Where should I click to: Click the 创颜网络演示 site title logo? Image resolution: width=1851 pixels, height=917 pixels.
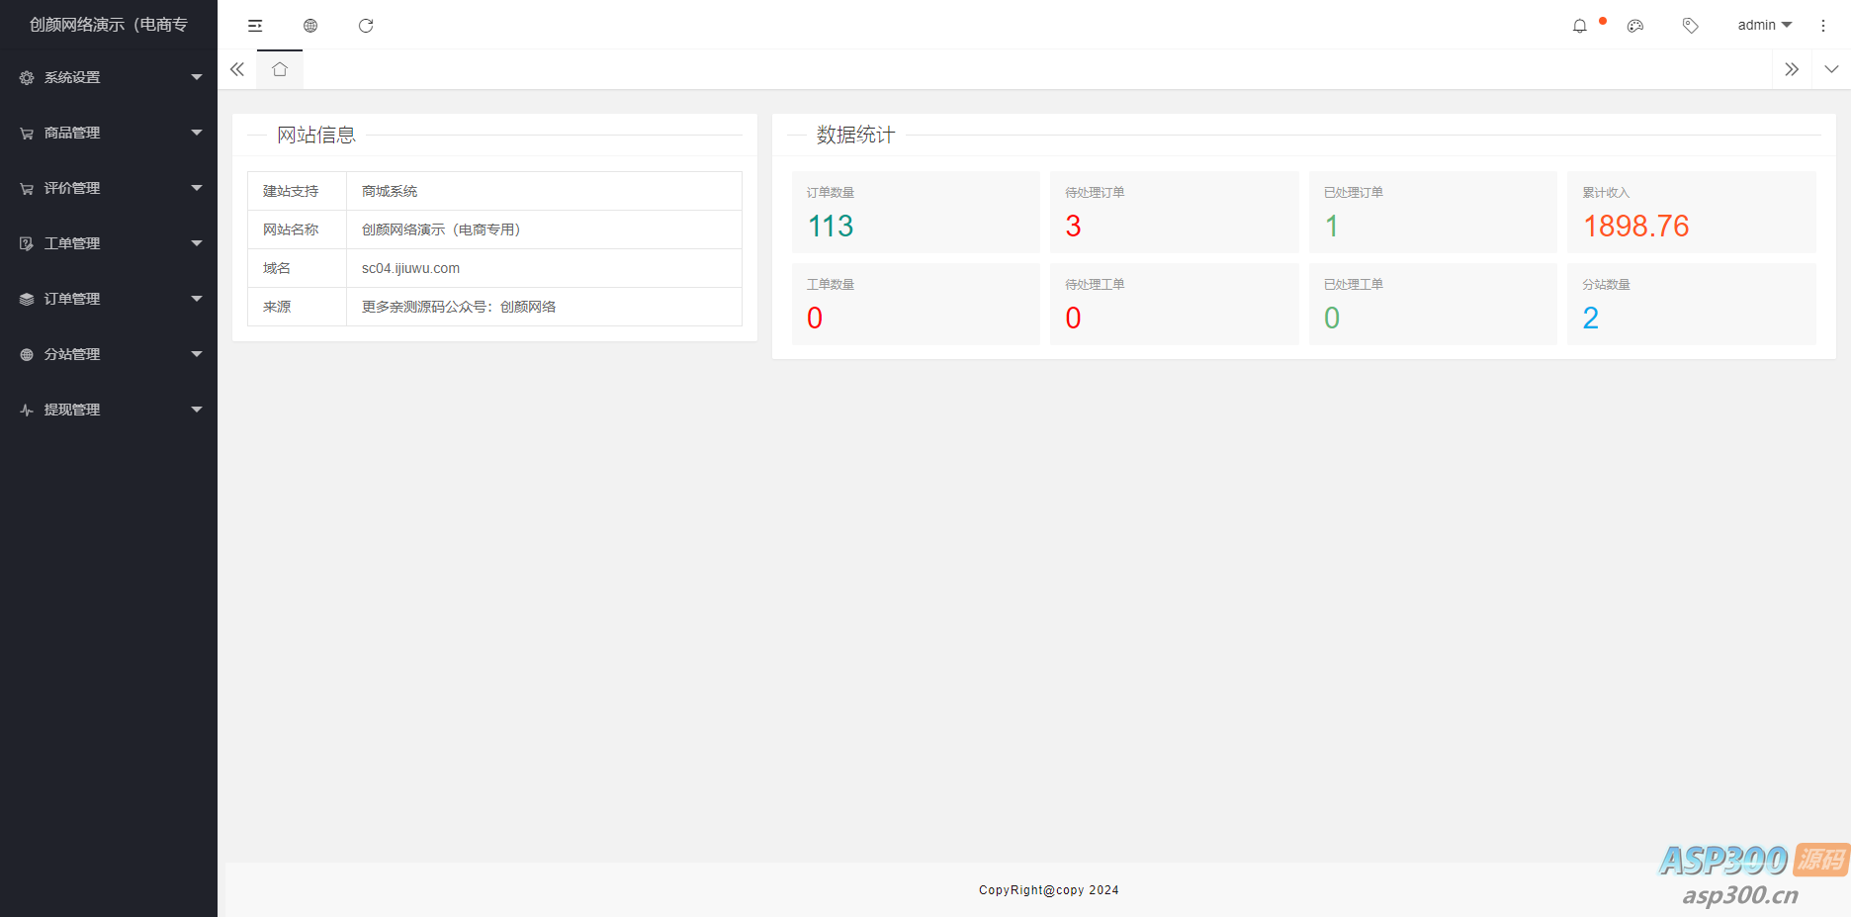[x=109, y=25]
